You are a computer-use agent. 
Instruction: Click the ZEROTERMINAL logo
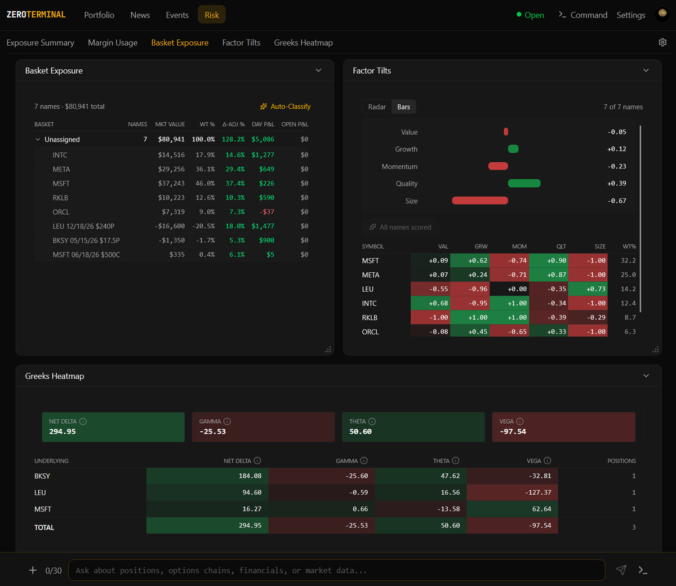click(36, 15)
